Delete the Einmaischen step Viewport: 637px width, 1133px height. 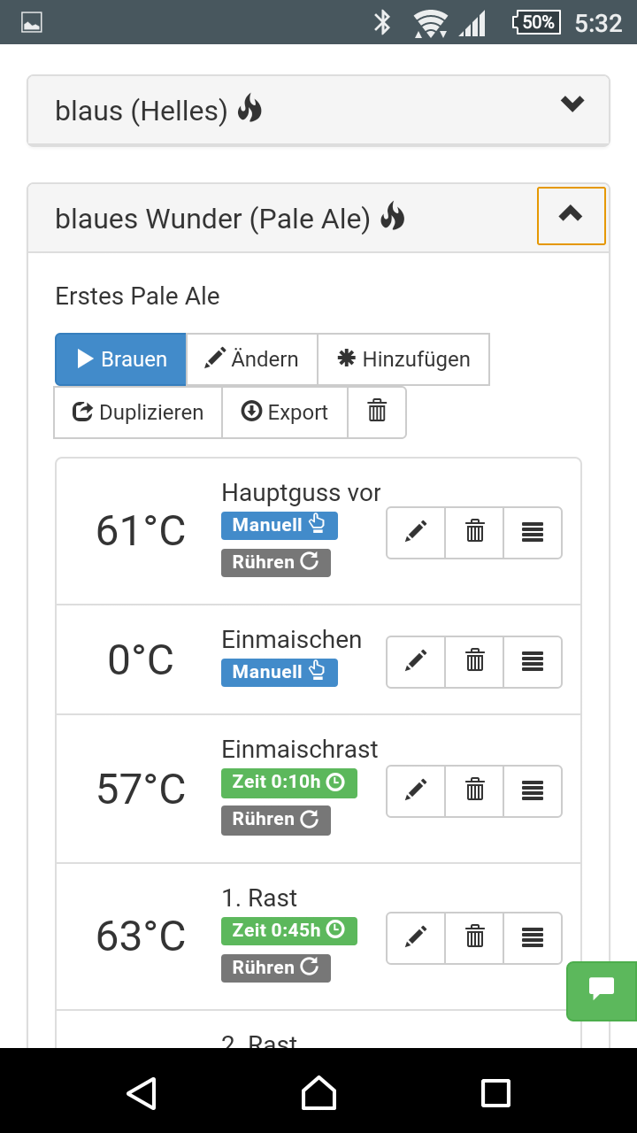[x=474, y=661]
